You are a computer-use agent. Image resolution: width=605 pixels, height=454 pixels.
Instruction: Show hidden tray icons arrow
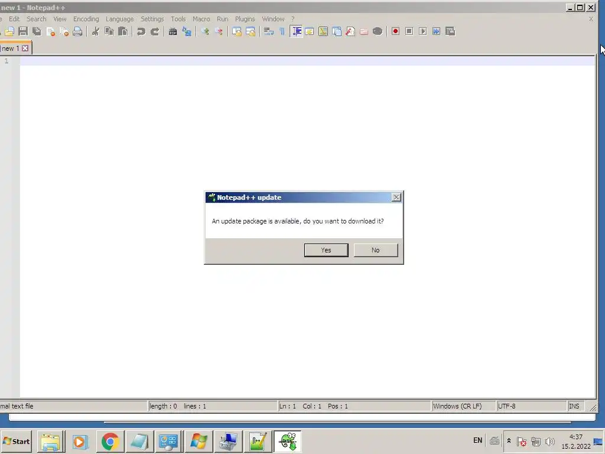point(509,441)
